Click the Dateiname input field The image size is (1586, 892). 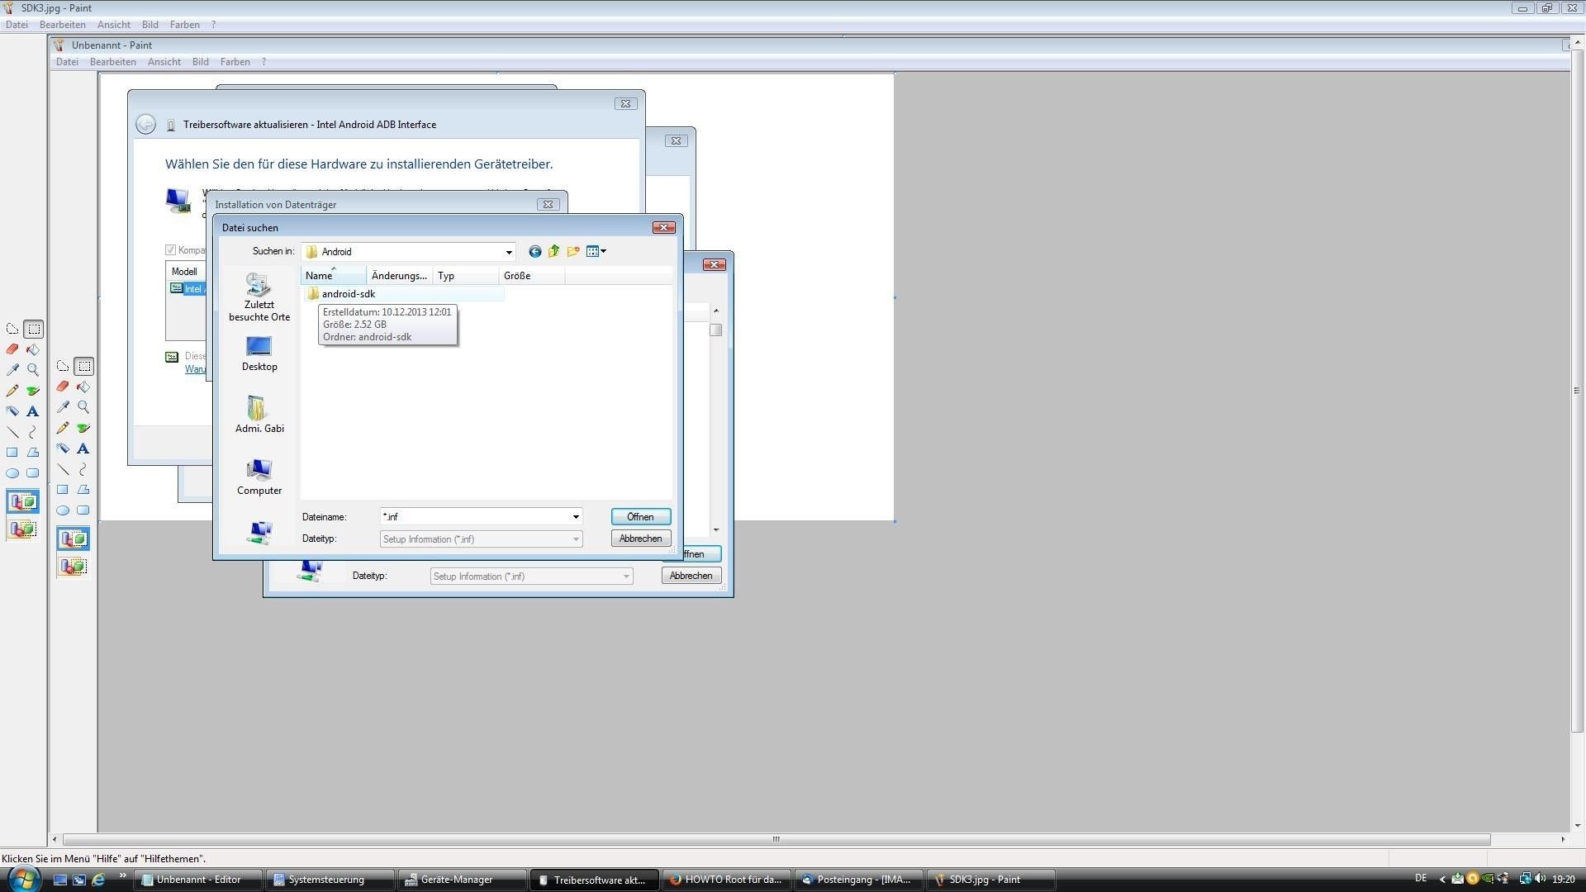[475, 517]
